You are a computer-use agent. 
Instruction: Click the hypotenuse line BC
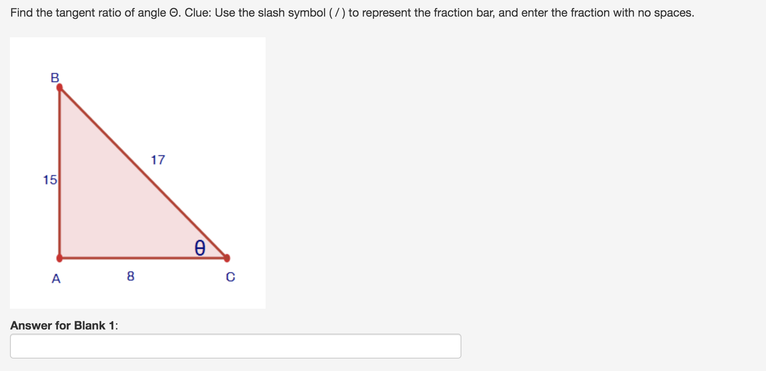point(143,173)
